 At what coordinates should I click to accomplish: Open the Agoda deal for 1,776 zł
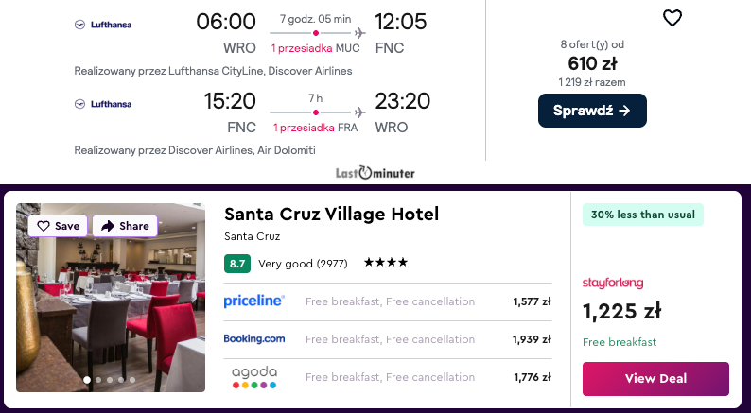click(x=388, y=377)
